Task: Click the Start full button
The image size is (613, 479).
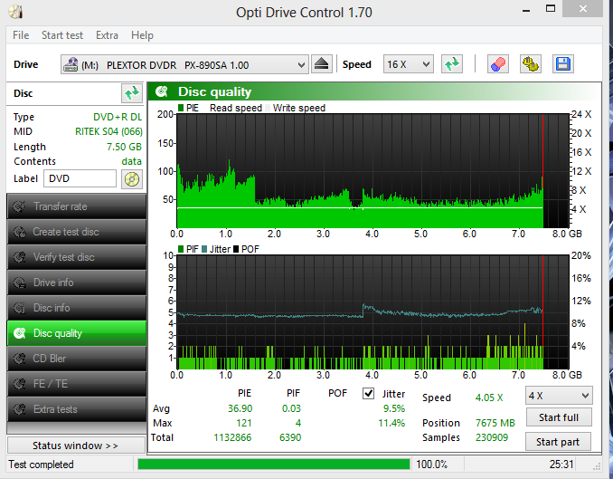Action: [559, 417]
